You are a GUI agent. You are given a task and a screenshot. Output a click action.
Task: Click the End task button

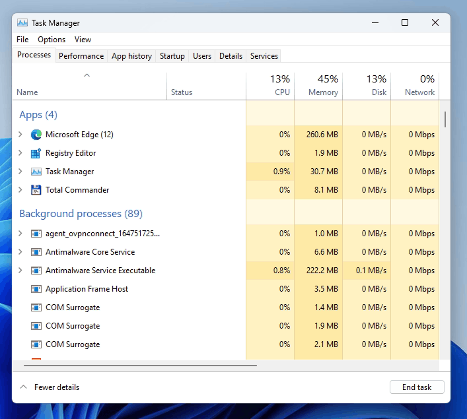tap(417, 387)
